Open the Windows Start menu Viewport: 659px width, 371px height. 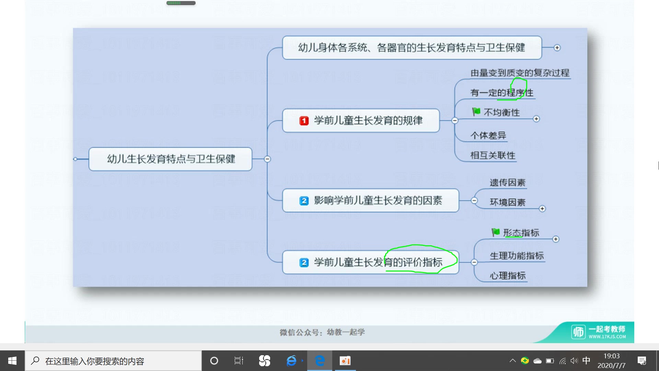coord(12,361)
